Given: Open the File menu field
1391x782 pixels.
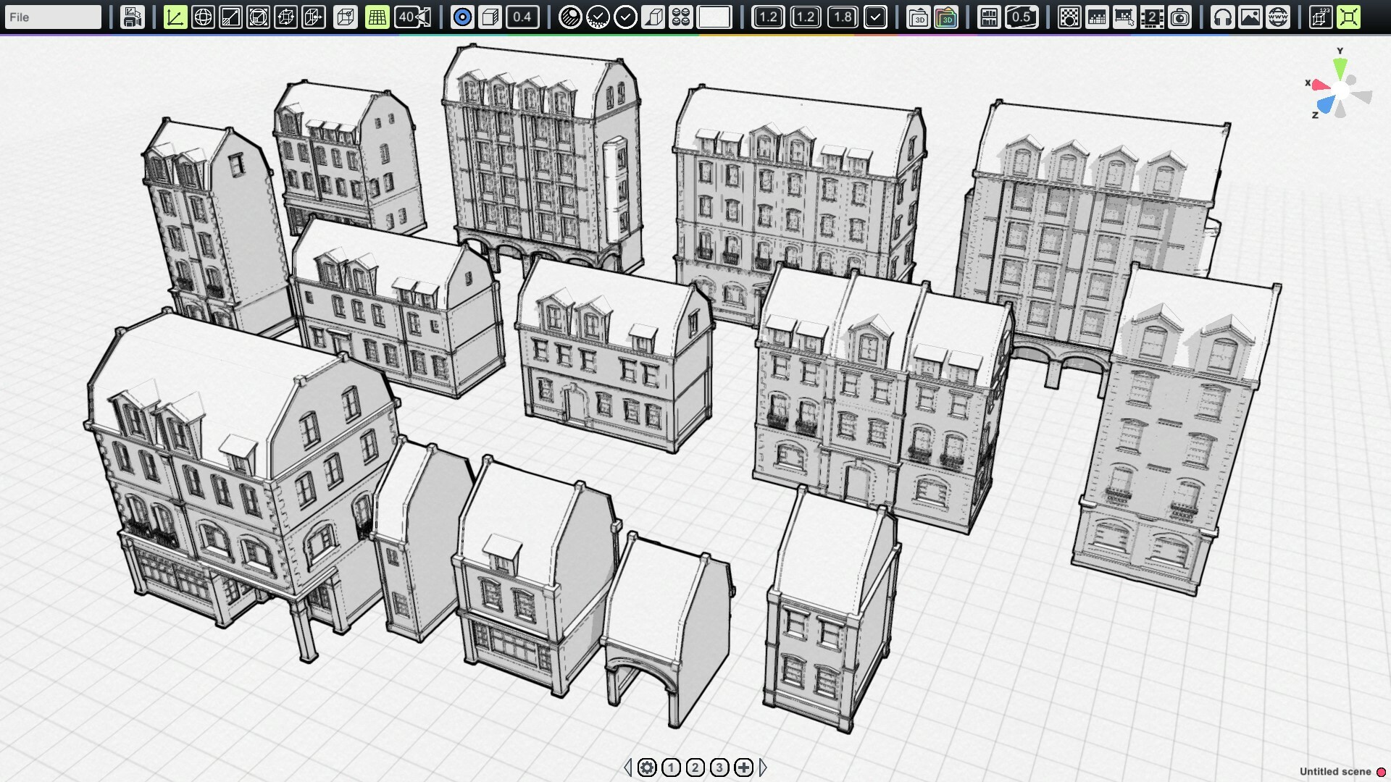Looking at the screenshot, I should (52, 17).
